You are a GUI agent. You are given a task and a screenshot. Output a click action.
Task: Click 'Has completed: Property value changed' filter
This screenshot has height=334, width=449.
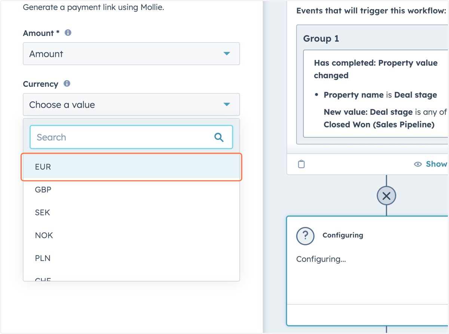[x=376, y=69]
